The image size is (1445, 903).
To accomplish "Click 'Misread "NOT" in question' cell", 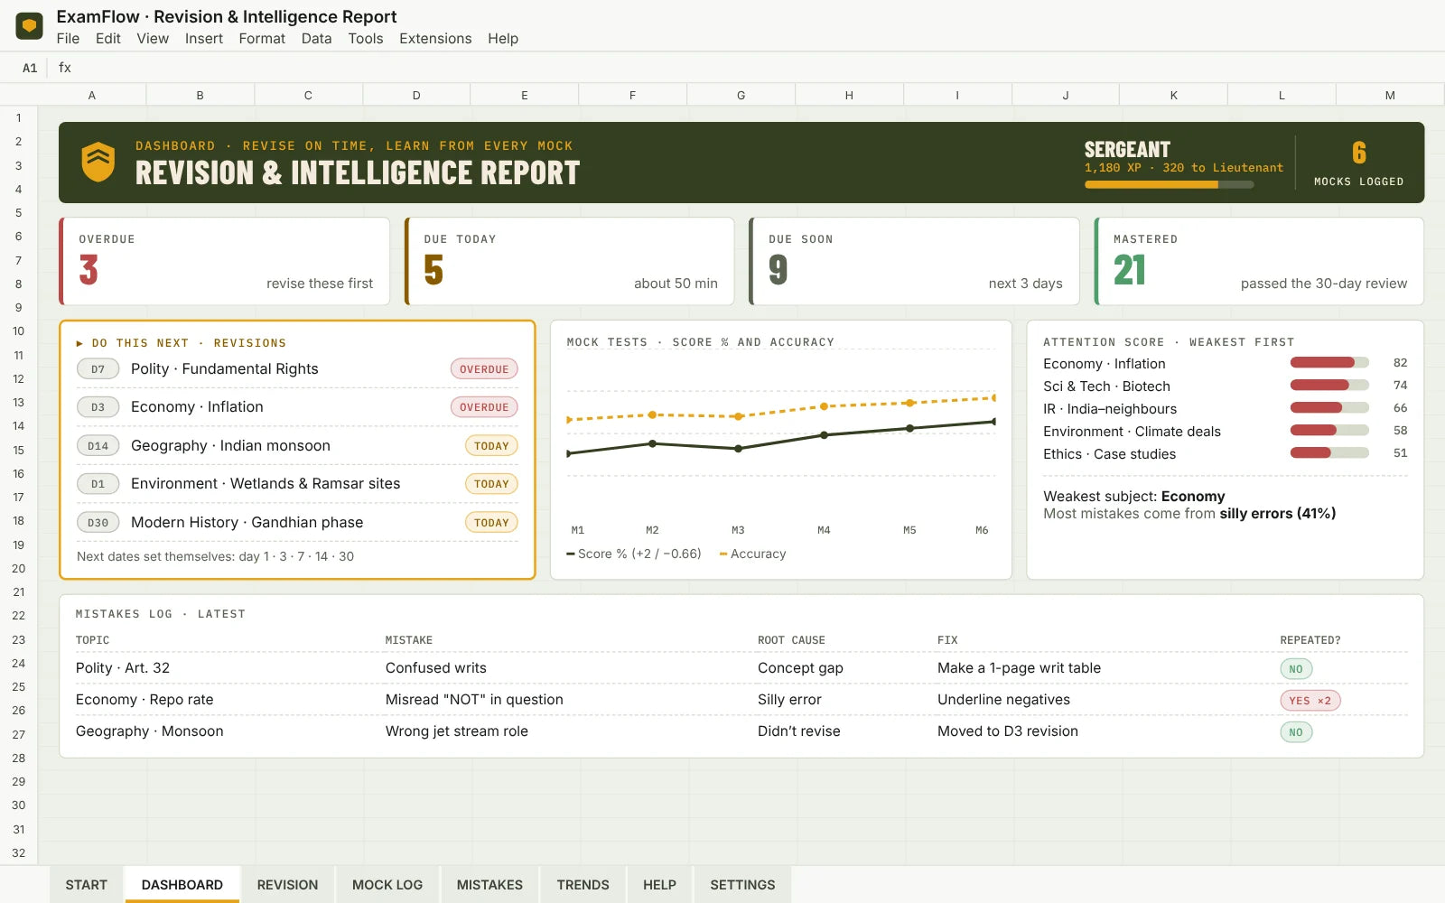I will point(474,700).
